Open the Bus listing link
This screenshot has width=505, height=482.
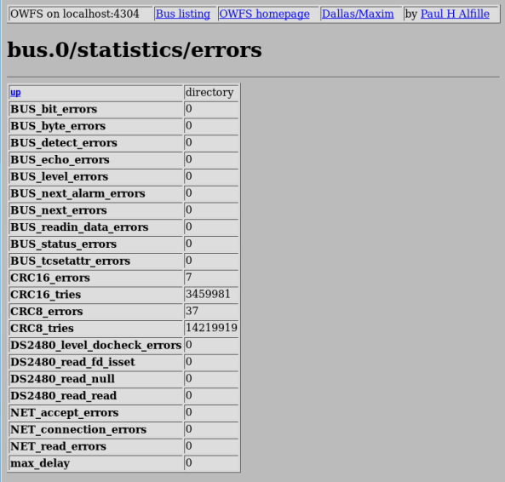(x=183, y=14)
